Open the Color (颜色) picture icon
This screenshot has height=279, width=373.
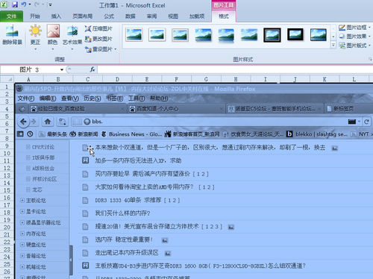point(53,31)
